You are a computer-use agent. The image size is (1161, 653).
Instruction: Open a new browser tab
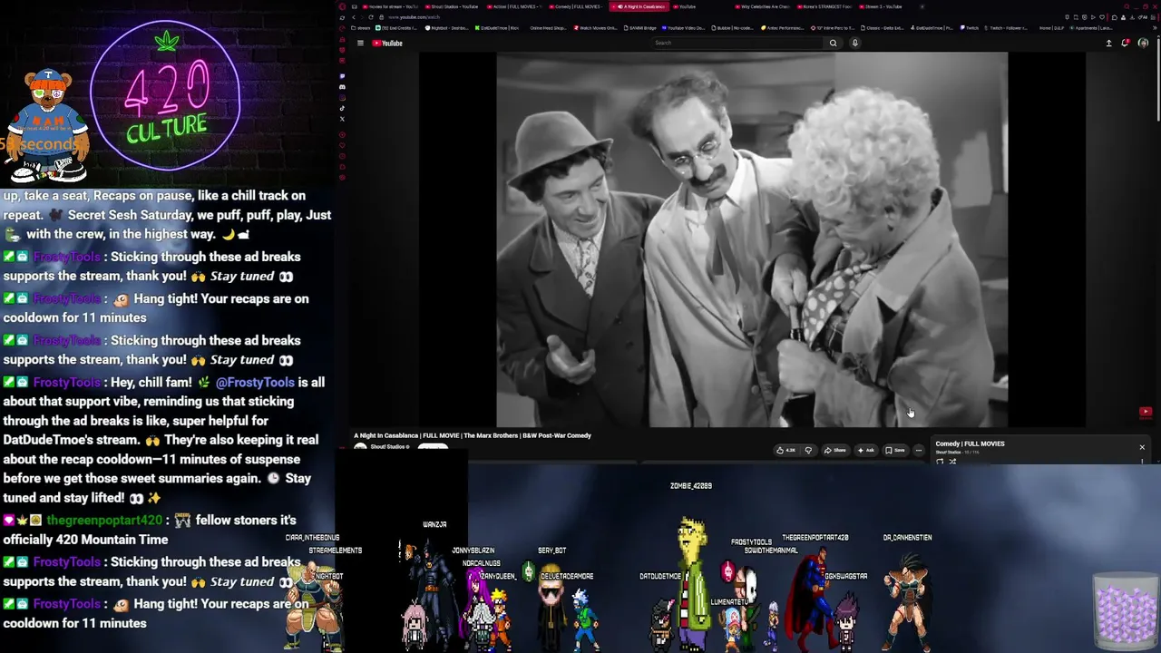922,6
